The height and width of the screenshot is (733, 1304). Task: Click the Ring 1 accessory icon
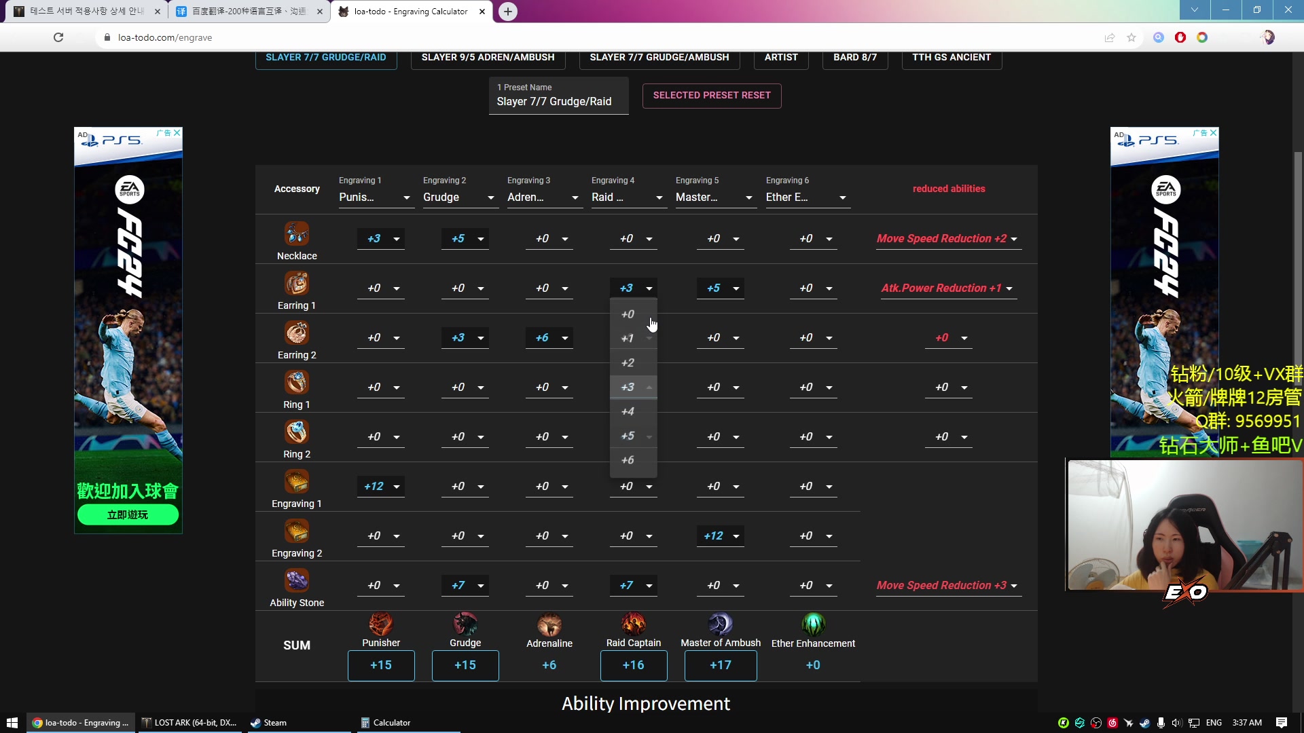(x=297, y=383)
